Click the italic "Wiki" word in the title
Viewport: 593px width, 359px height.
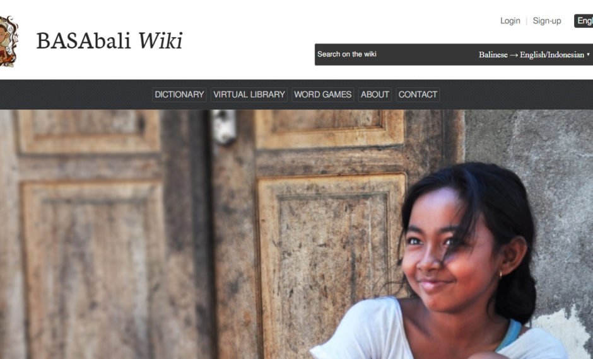coord(160,41)
